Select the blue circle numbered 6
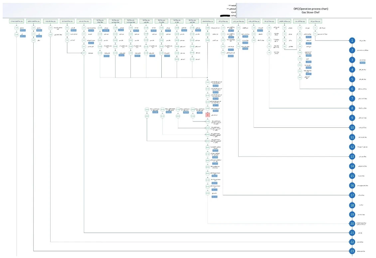Image resolution: width=376 pixels, height=258 pixels. (x=352, y=89)
